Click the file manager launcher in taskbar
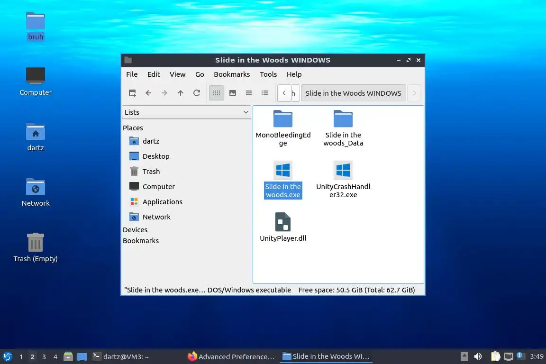 pyautogui.click(x=68, y=356)
